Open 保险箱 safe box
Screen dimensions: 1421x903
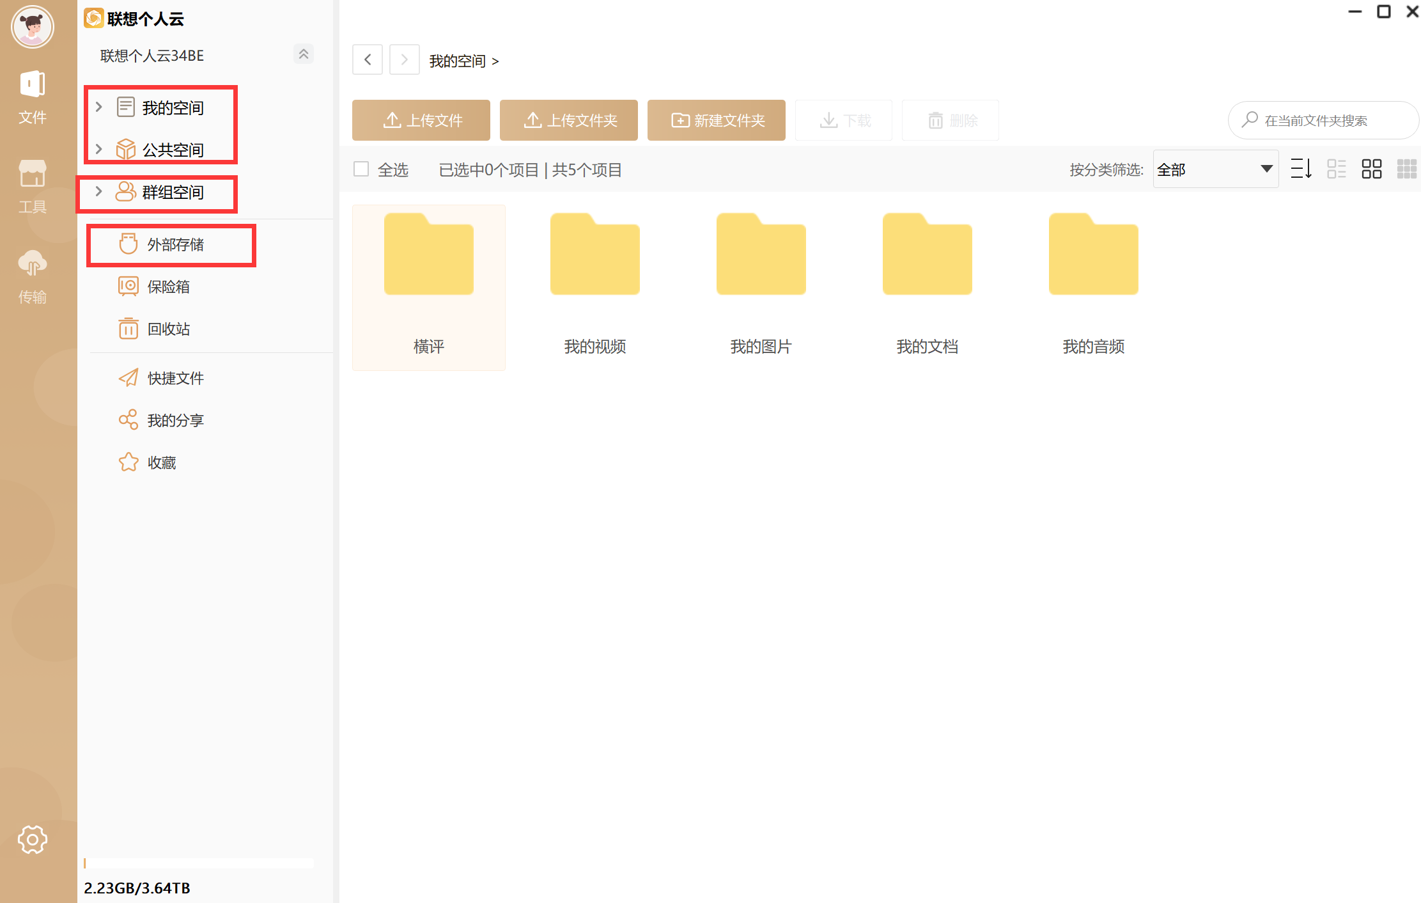tap(167, 287)
